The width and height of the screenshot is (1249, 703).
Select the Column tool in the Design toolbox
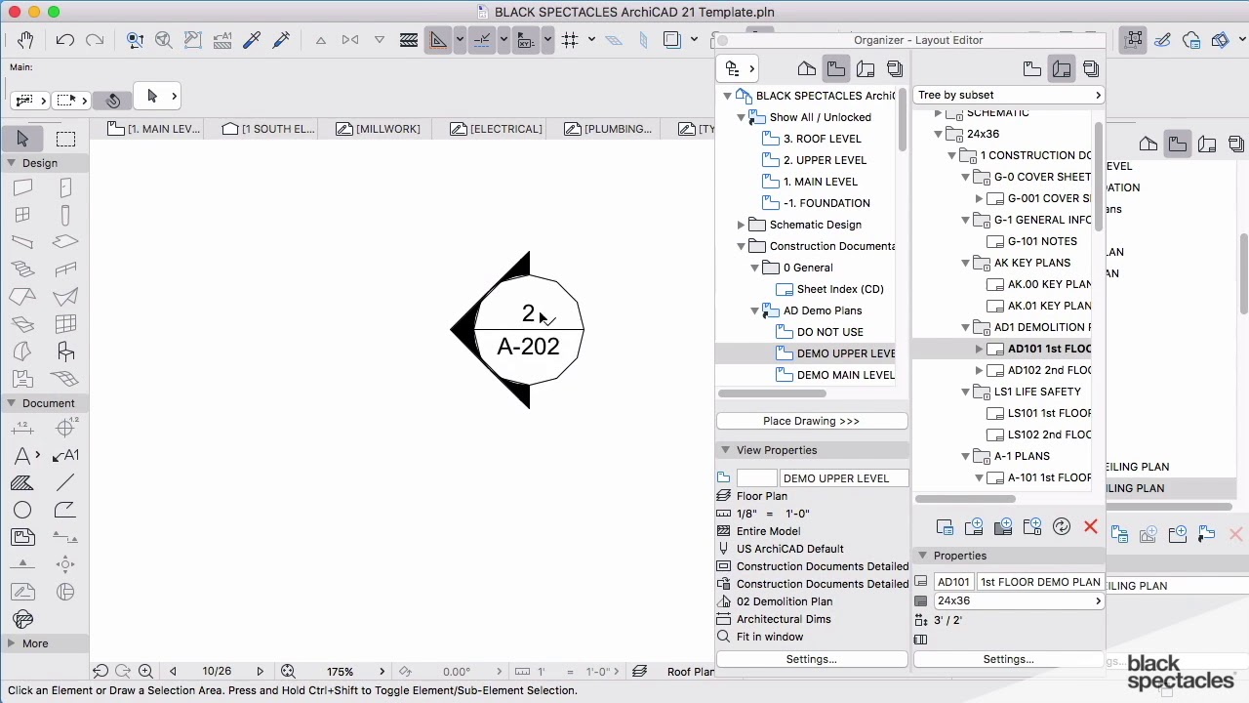(x=65, y=215)
